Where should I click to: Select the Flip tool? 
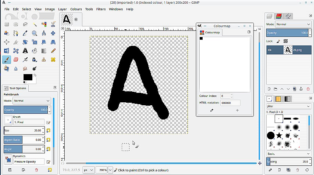click(7, 51)
